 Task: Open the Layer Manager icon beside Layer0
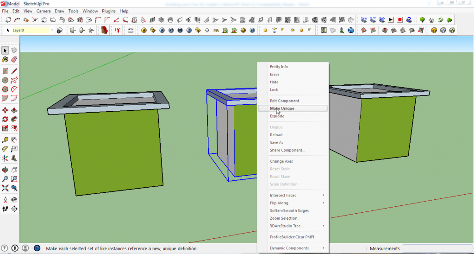click(x=60, y=30)
